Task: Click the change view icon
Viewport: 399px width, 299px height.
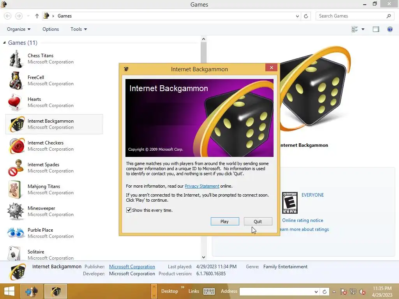Action: pyautogui.click(x=355, y=29)
